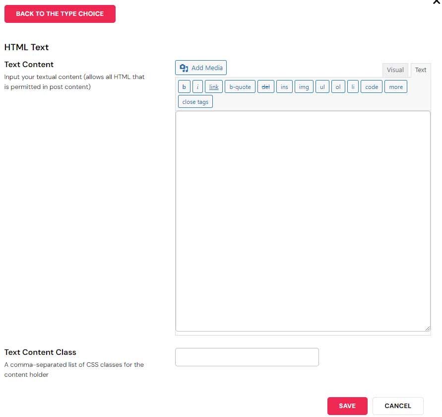Click the close tags button
This screenshot has height=417, width=442.
click(195, 102)
